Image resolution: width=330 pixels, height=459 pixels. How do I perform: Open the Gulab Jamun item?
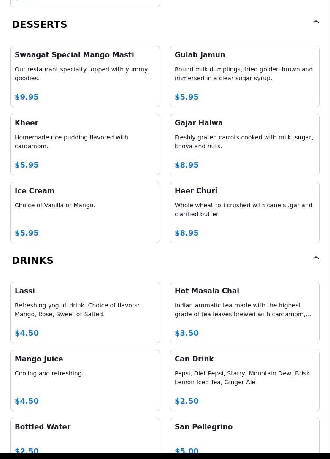(x=245, y=77)
